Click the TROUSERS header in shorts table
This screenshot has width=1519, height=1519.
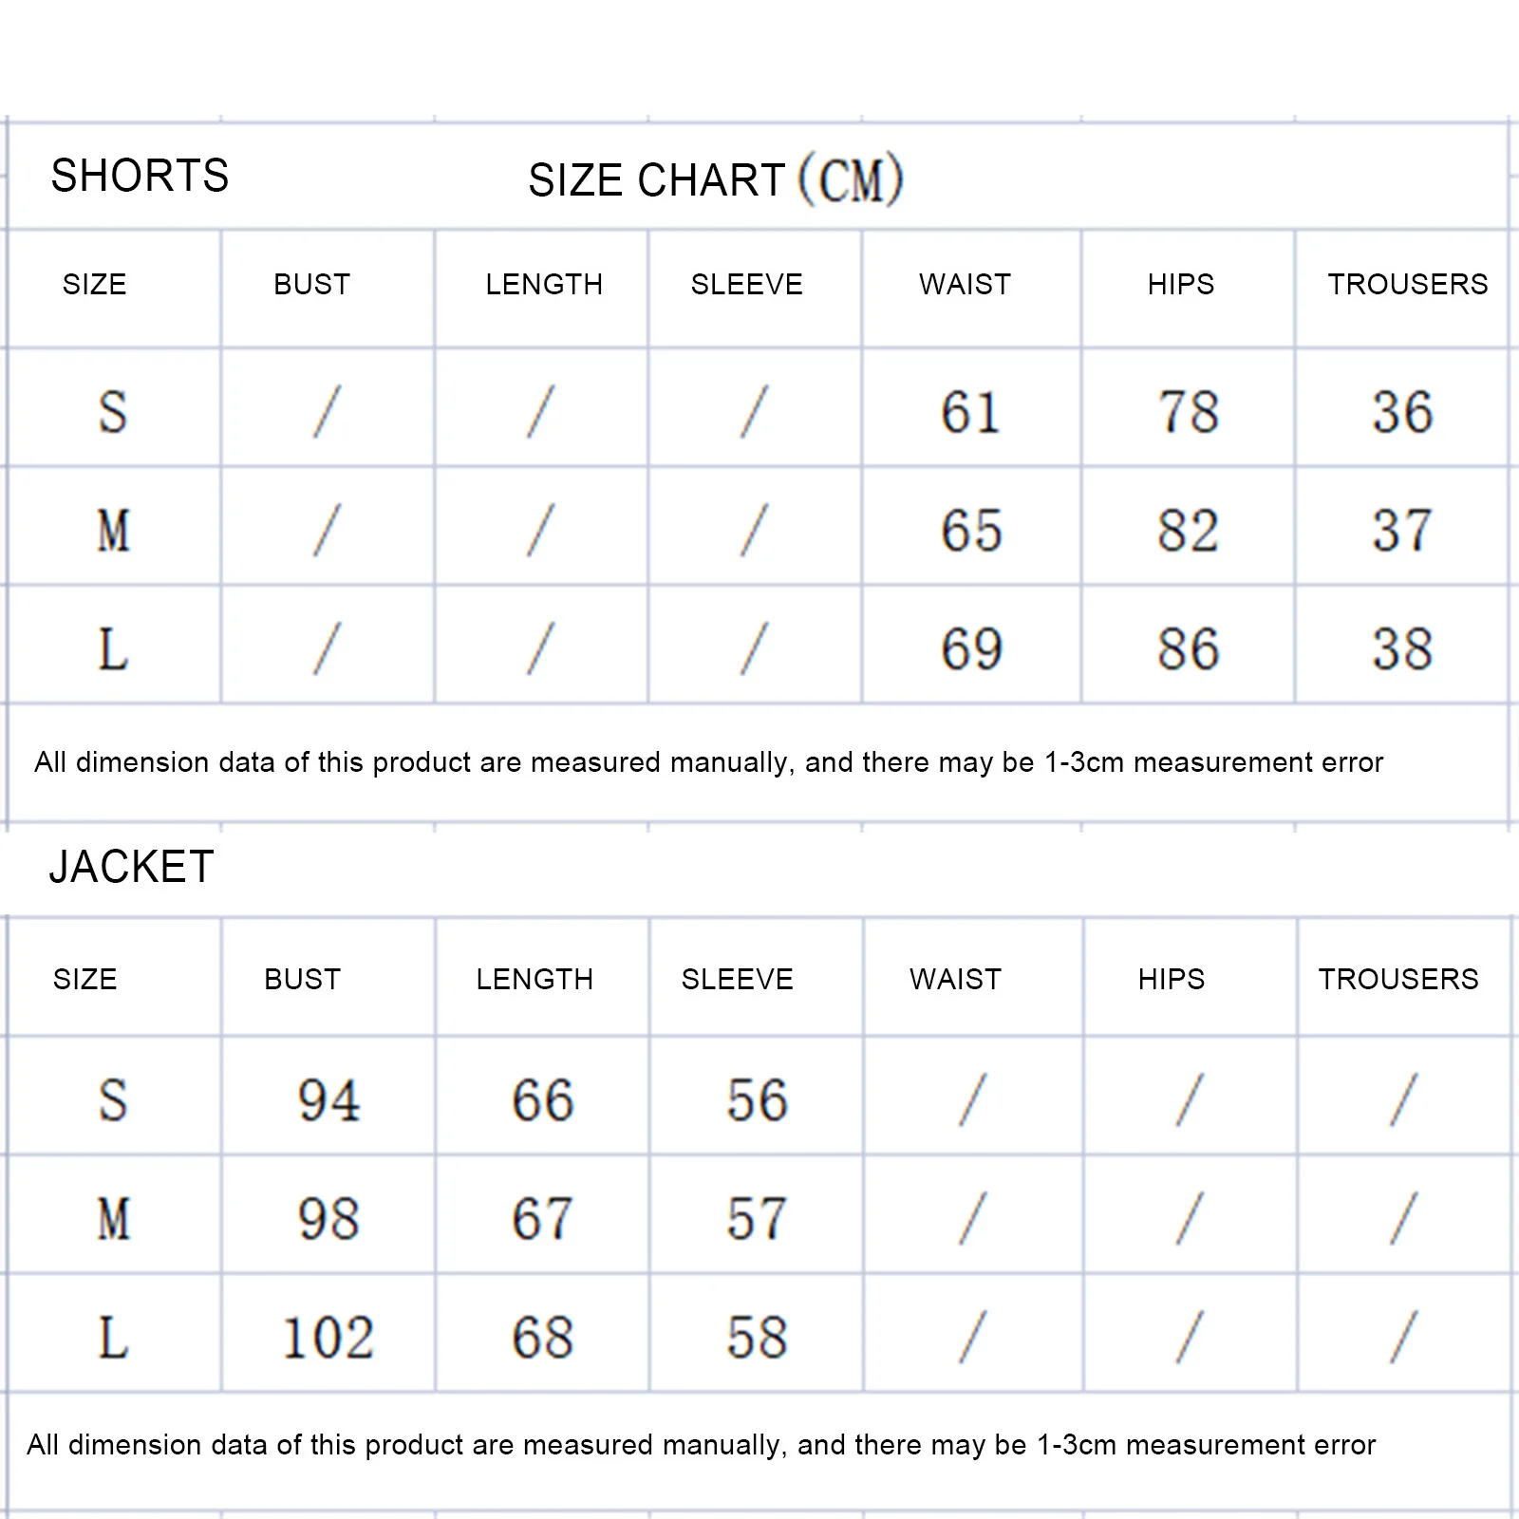tap(1407, 284)
